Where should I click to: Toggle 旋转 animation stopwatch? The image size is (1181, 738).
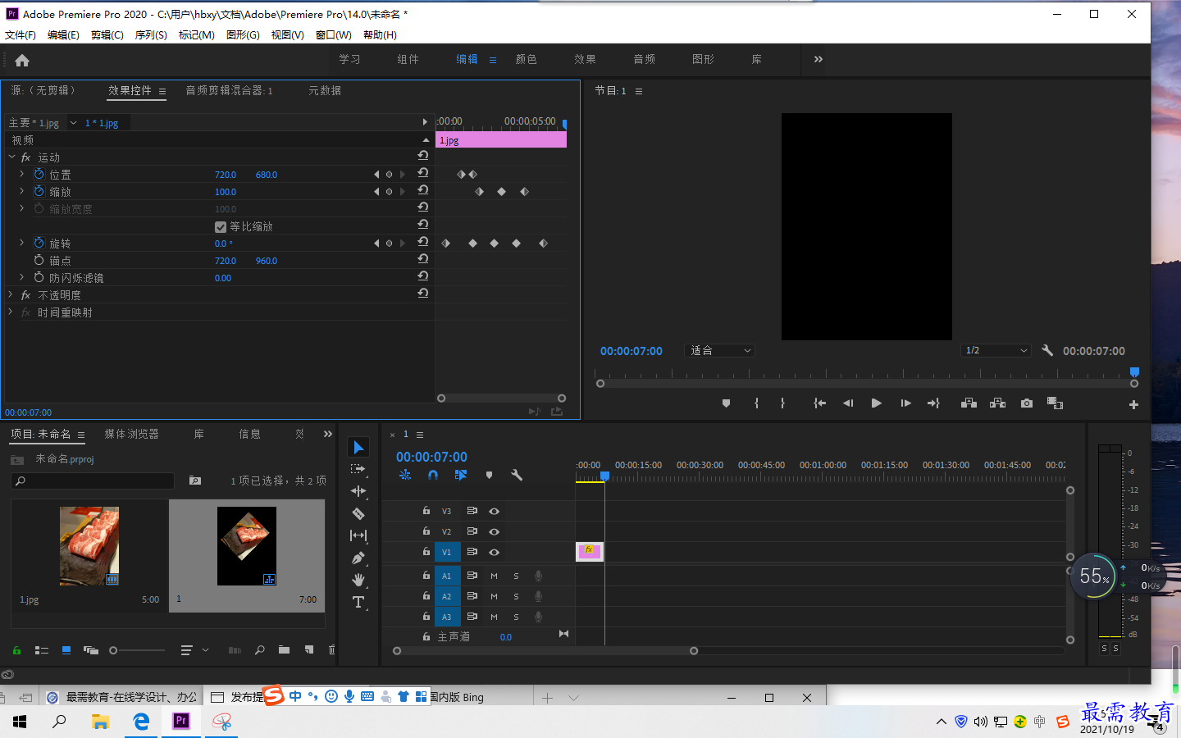pyautogui.click(x=39, y=243)
